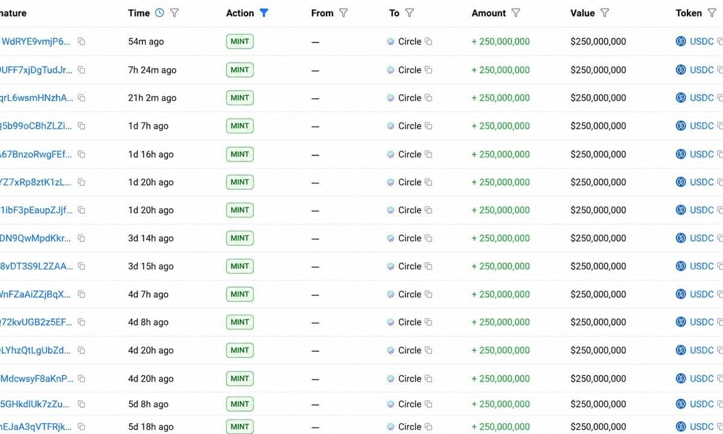Image resolution: width=723 pixels, height=434 pixels.
Task: Open the To column filter
Action: coord(409,13)
